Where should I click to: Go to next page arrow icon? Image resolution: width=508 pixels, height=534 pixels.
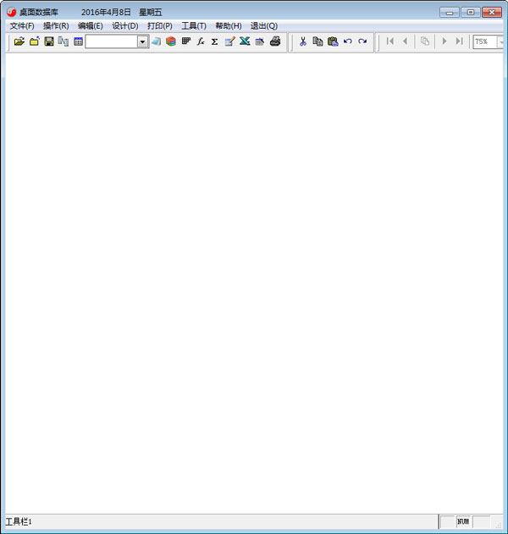pos(444,41)
